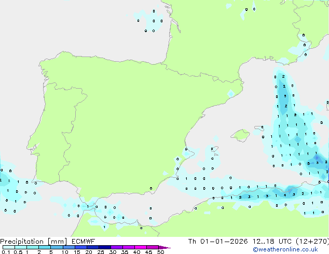Pick the 15–20 mm legend color box
Screen dimensions: 329x254
tap(81, 247)
